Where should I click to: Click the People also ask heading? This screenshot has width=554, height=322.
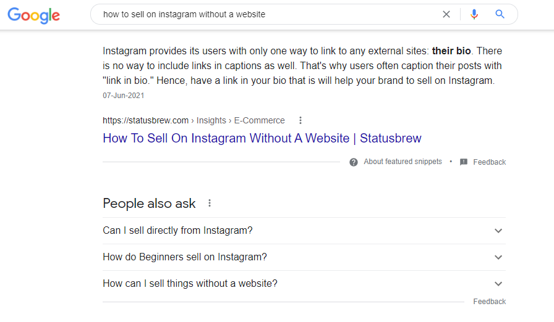point(149,204)
